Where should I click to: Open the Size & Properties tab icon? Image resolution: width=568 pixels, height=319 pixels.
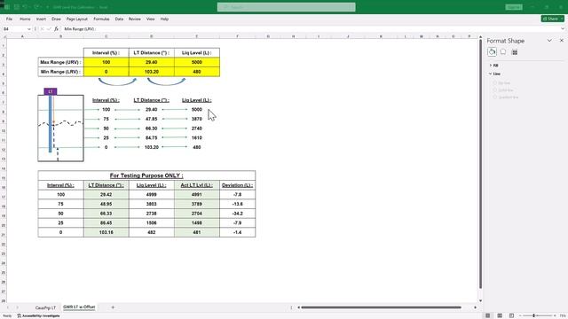pyautogui.click(x=515, y=52)
